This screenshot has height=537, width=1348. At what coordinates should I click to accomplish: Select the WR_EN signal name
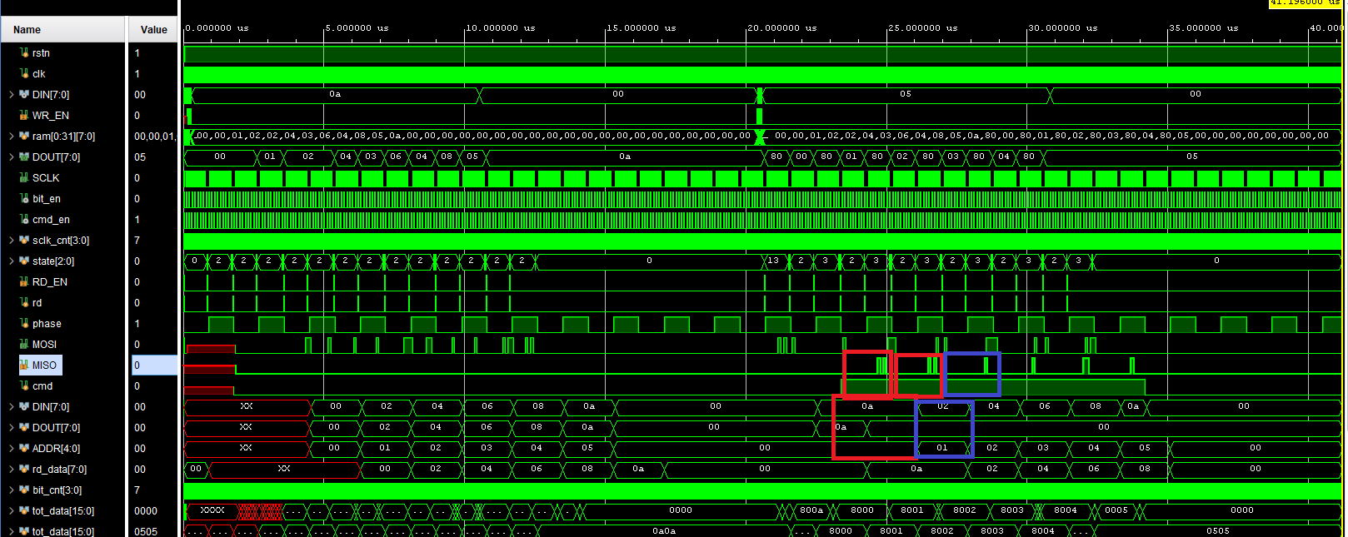[x=51, y=116]
